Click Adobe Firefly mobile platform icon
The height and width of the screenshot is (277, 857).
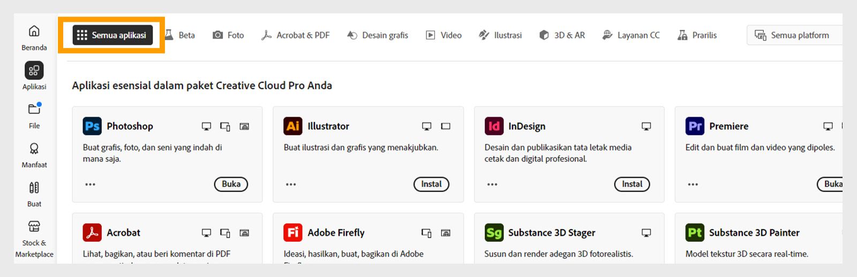426,233
